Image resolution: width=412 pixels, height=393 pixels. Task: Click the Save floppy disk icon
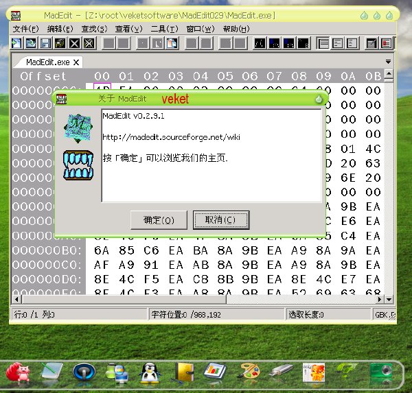pyautogui.click(x=45, y=43)
